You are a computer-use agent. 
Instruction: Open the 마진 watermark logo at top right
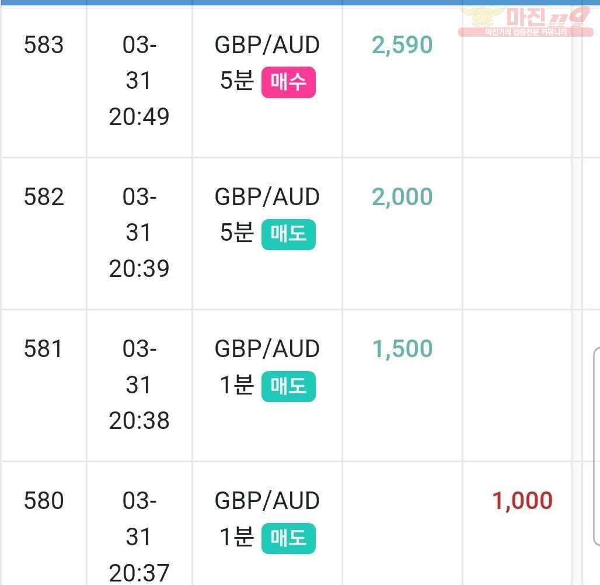pos(526,22)
